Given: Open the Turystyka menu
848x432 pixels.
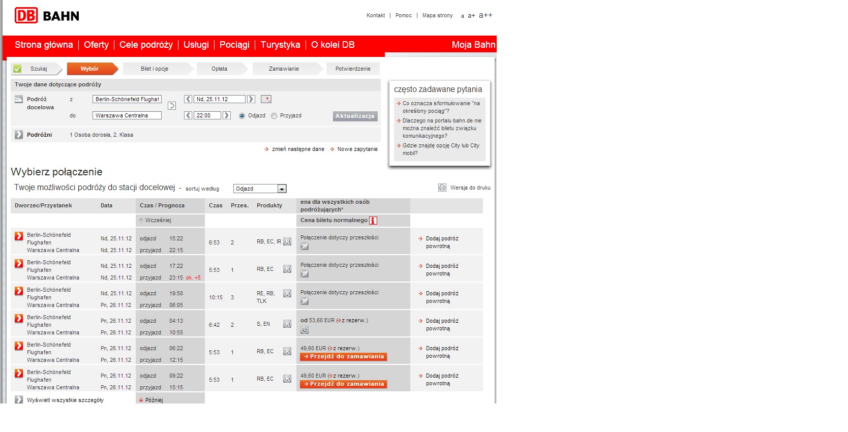Looking at the screenshot, I should pyautogui.click(x=280, y=45).
